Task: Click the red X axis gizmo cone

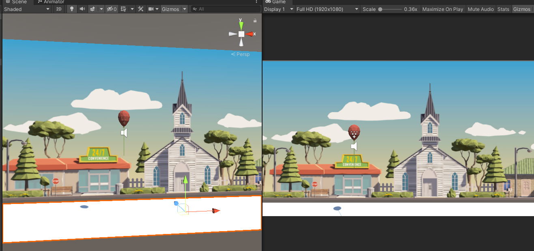Action: tap(250, 34)
